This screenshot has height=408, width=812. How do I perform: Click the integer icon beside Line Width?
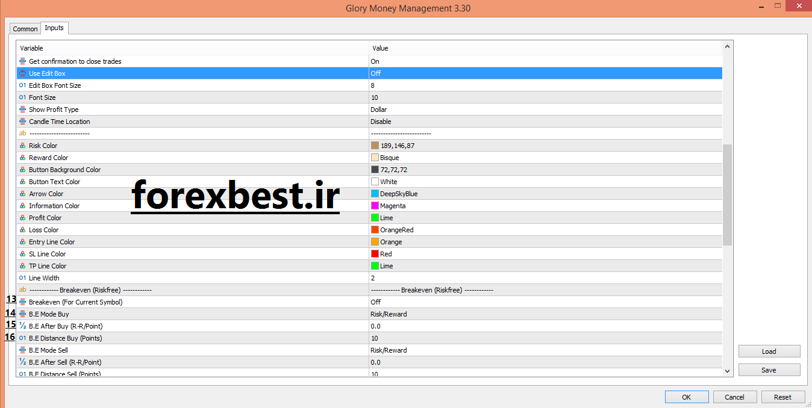22,277
